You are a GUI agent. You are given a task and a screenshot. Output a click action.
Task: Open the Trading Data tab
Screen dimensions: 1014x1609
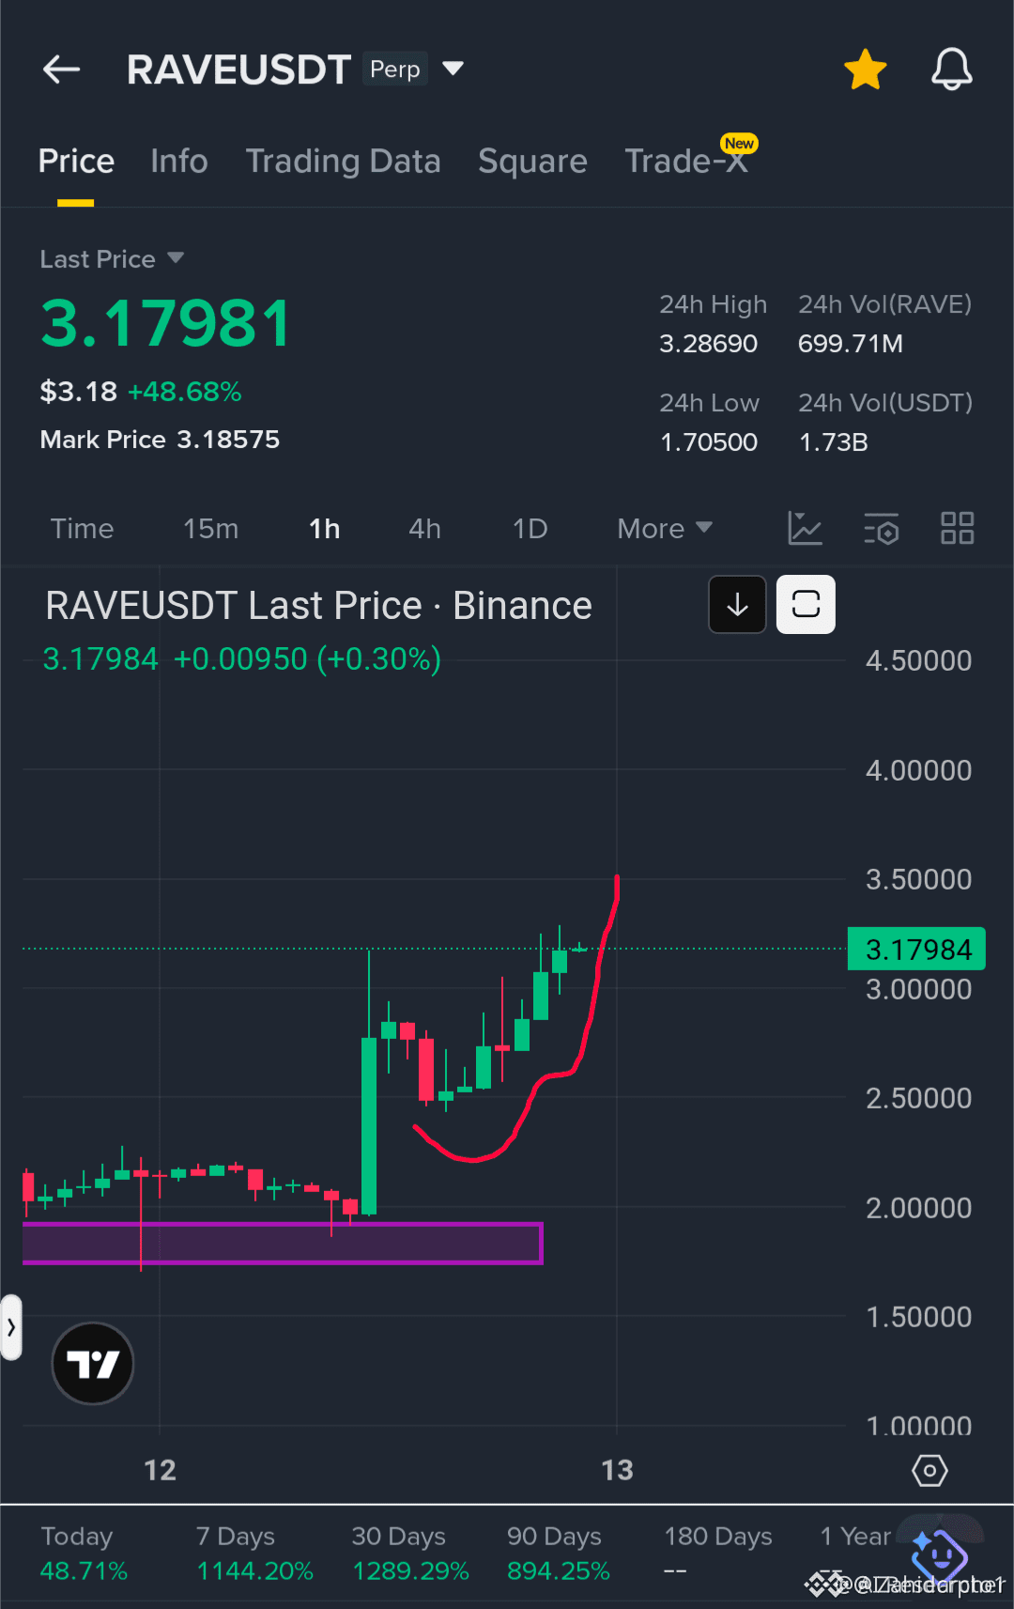point(343,161)
